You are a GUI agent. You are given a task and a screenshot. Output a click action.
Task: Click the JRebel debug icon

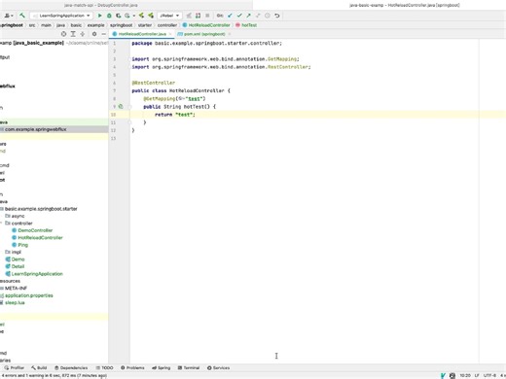(151, 16)
